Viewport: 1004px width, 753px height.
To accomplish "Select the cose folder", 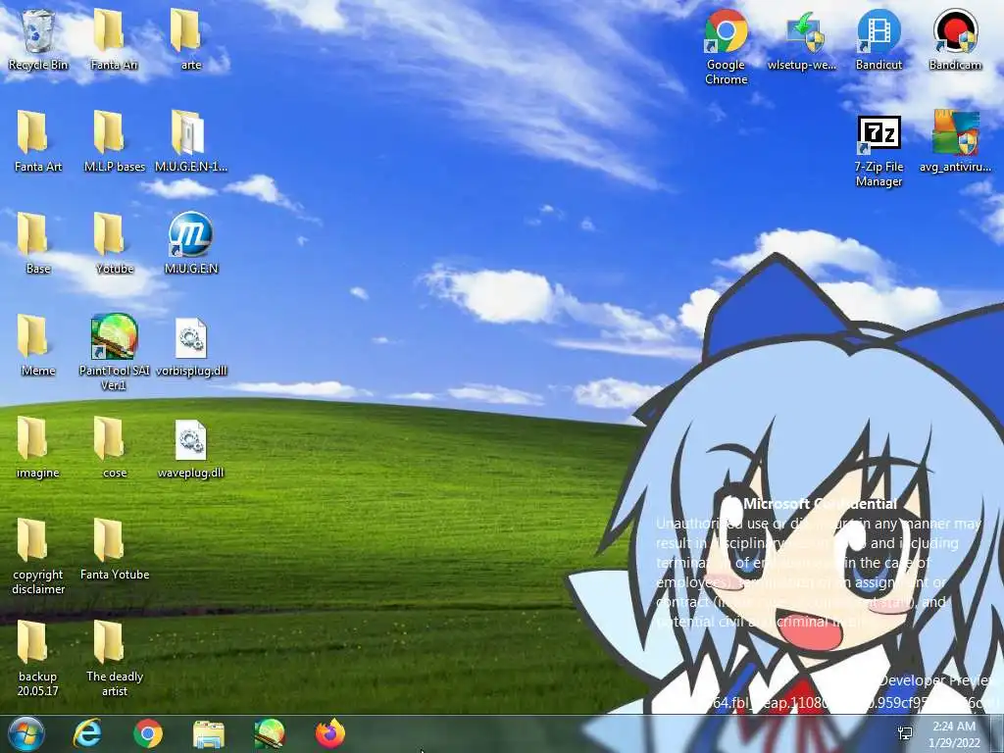I will click(x=114, y=447).
